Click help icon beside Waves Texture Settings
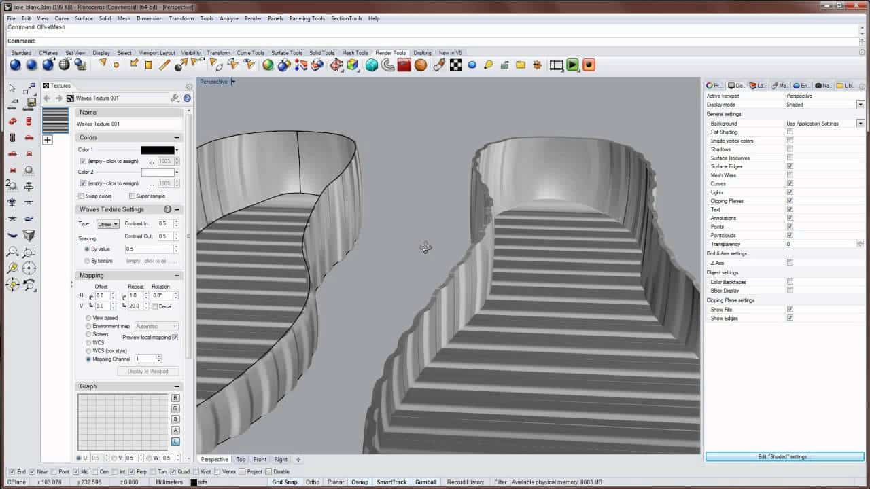This screenshot has height=489, width=870. (167, 209)
